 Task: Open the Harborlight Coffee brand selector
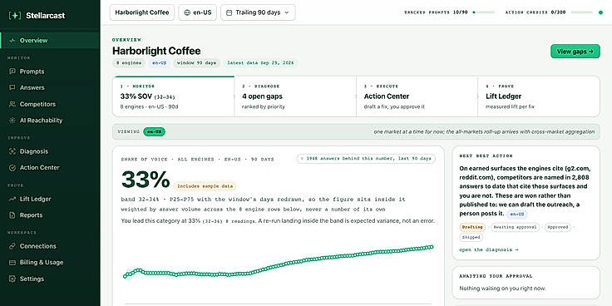click(142, 12)
